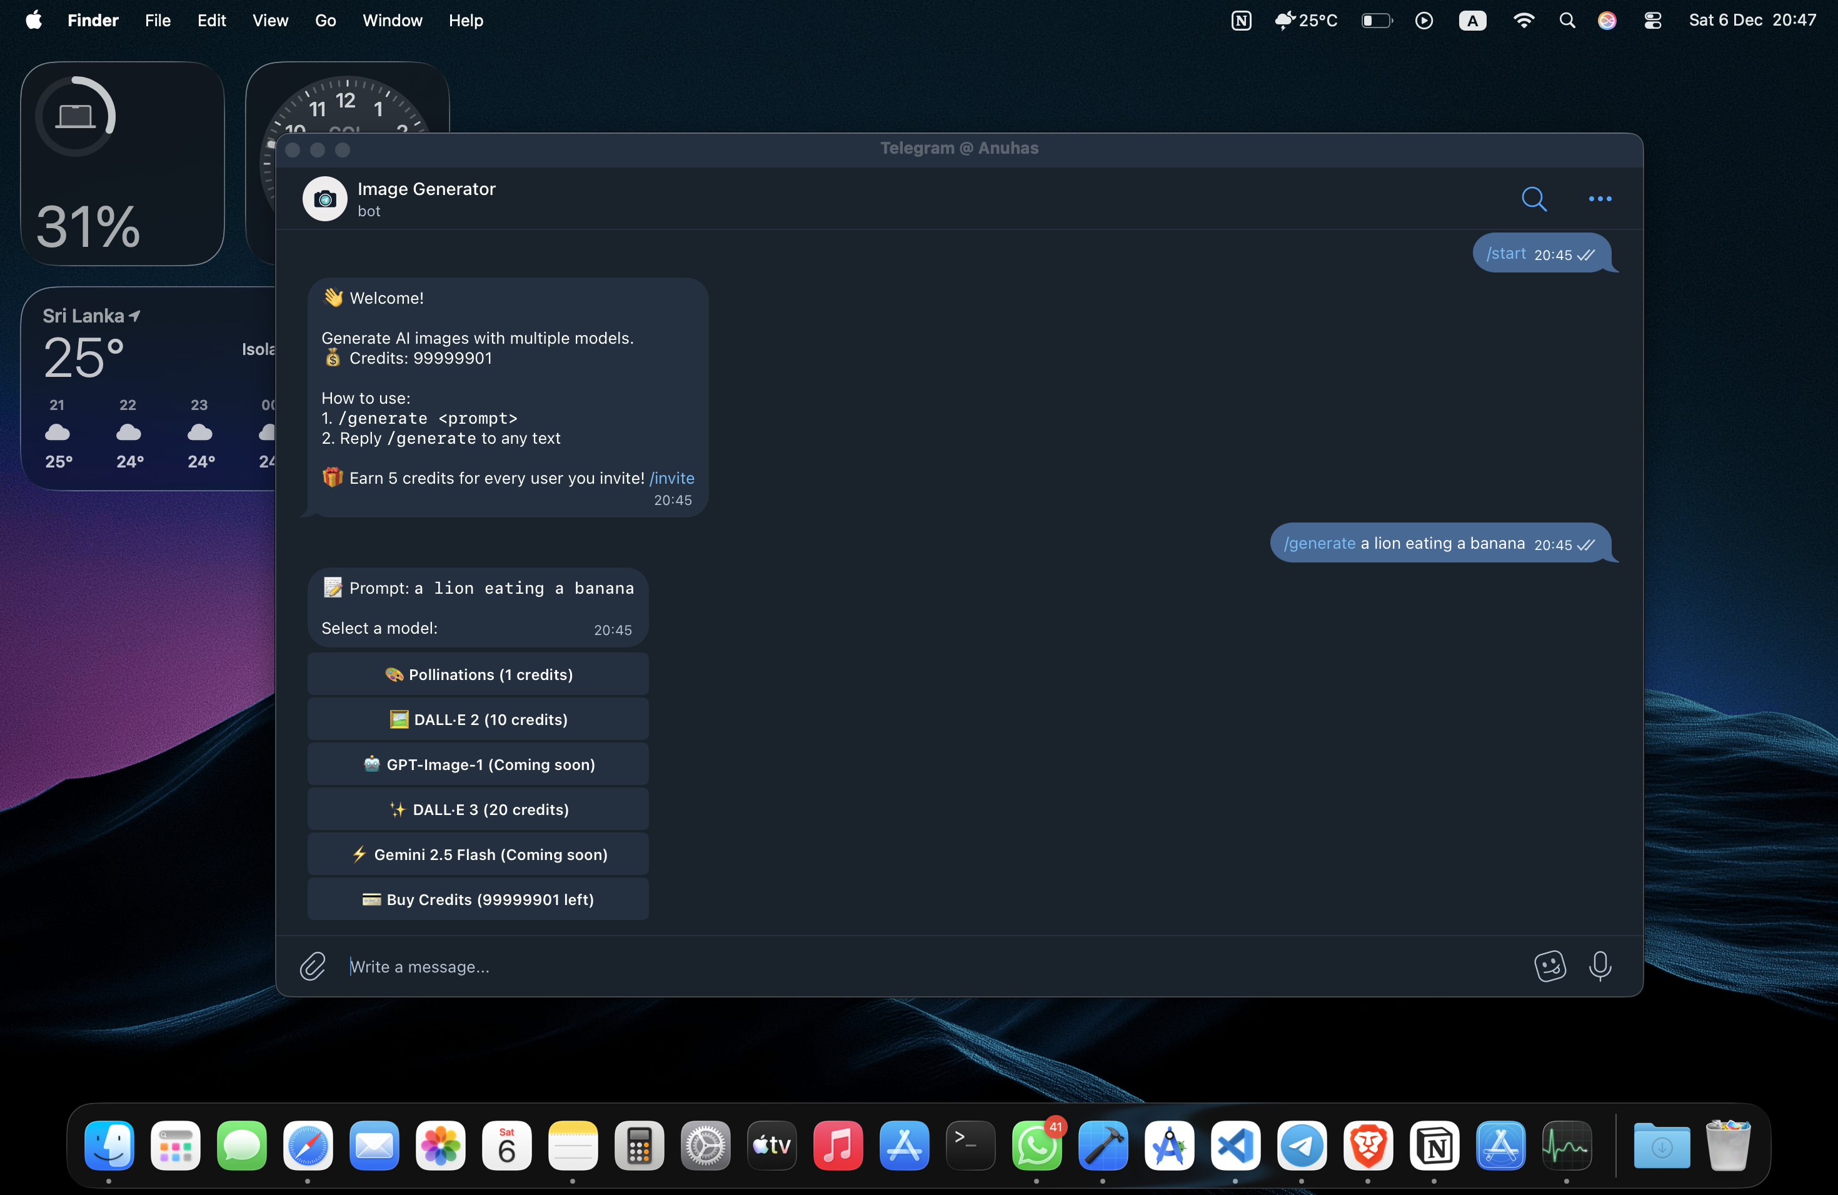The image size is (1838, 1195).
Task: Click the attachment paperclip icon
Action: click(x=312, y=966)
